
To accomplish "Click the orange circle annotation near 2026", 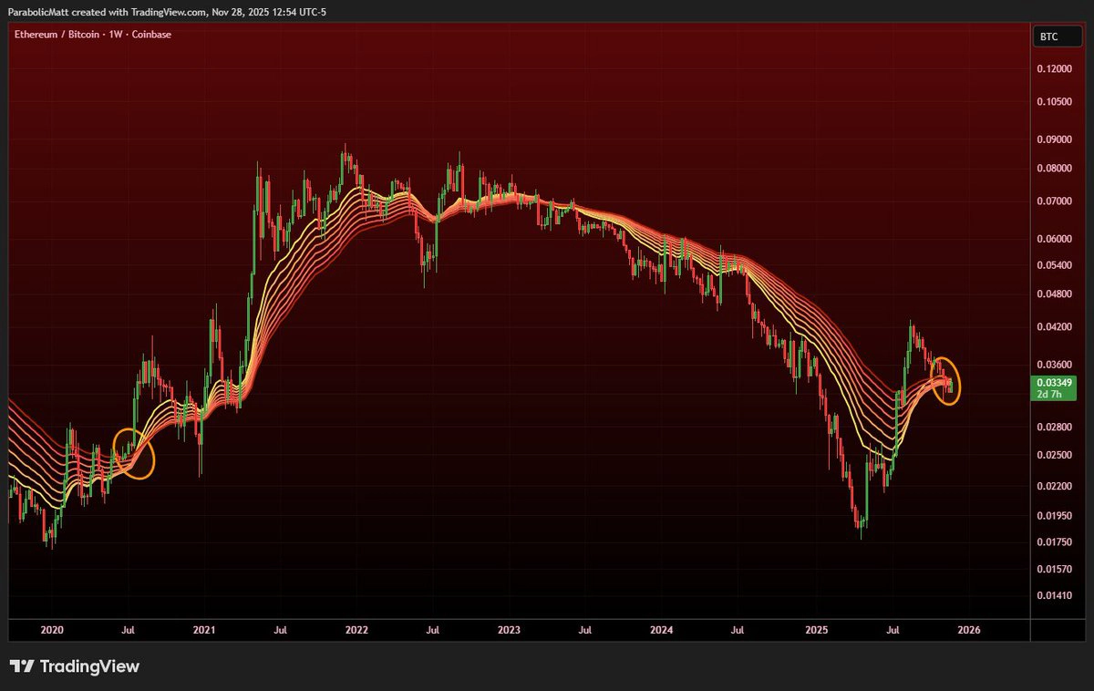I will 947,380.
